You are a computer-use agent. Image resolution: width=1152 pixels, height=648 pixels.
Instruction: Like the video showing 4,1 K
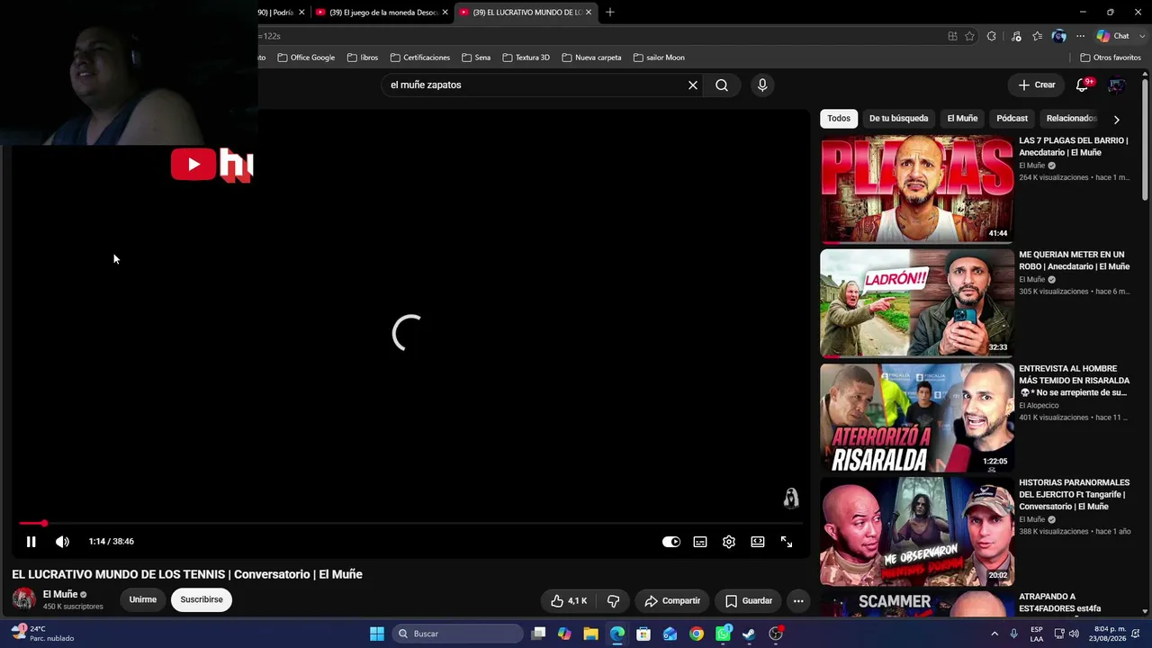(569, 601)
